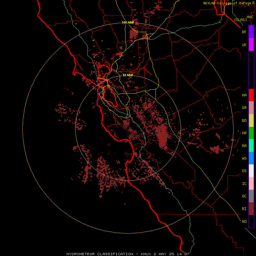Click the BI text label in legend
This screenshot has width=256, height=256.
(x=244, y=209)
